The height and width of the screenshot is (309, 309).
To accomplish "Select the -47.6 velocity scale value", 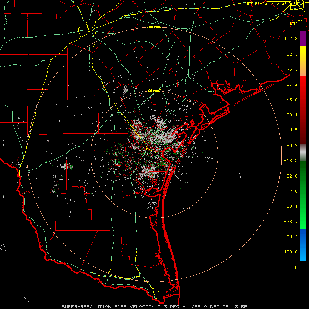I will (x=291, y=191).
